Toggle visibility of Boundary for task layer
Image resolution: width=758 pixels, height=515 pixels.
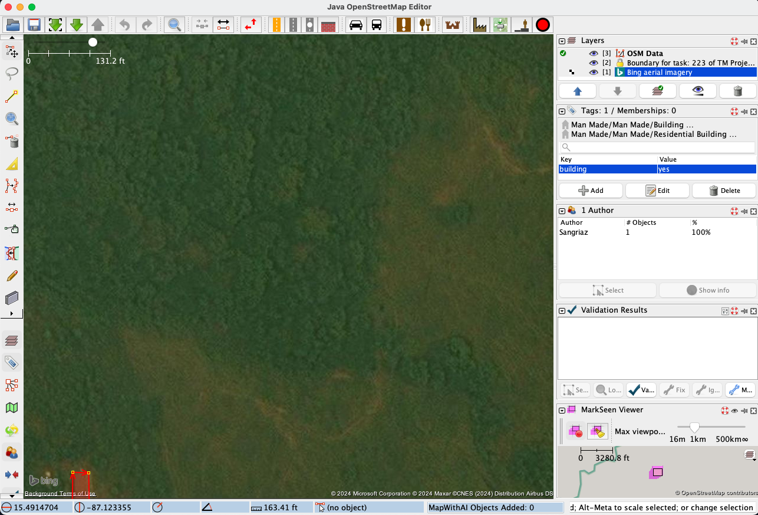(594, 63)
